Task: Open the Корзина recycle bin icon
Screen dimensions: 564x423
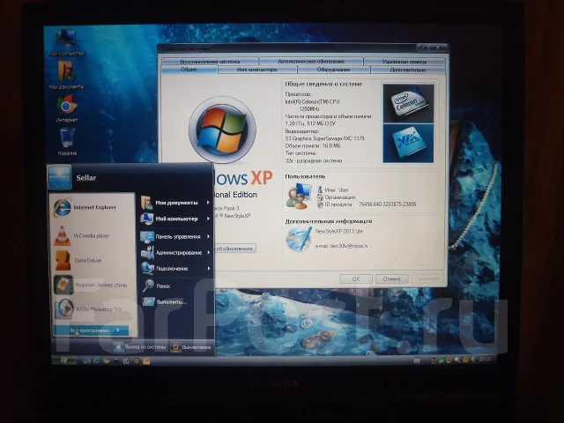Action: tap(67, 141)
